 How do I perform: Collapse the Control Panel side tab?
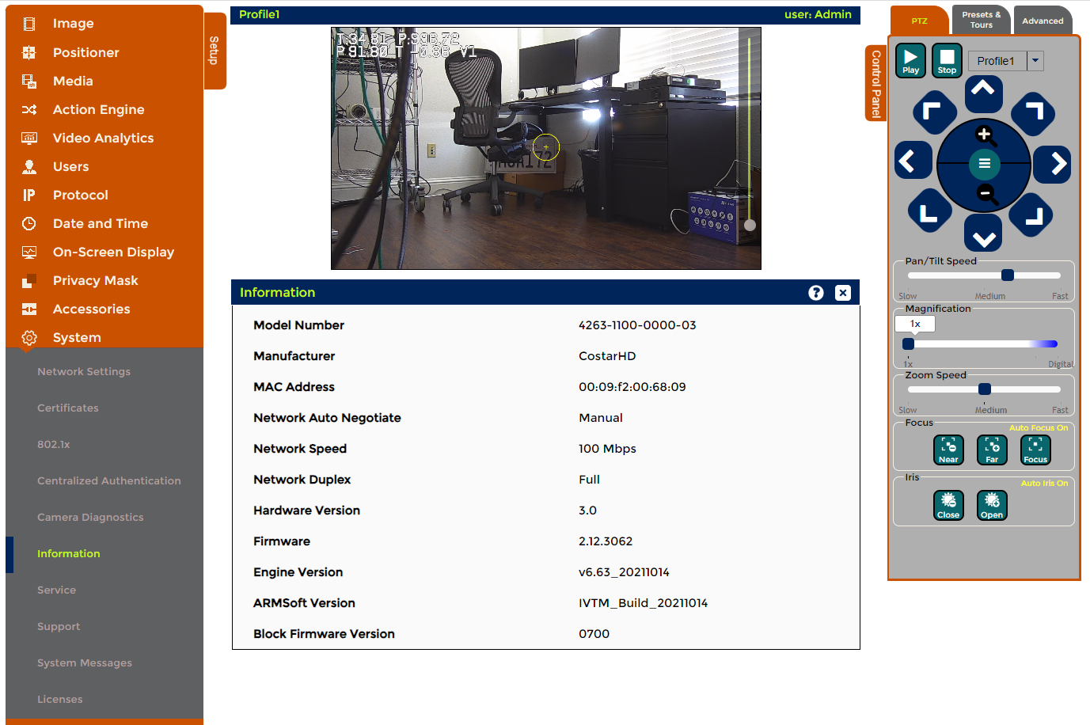tap(875, 83)
